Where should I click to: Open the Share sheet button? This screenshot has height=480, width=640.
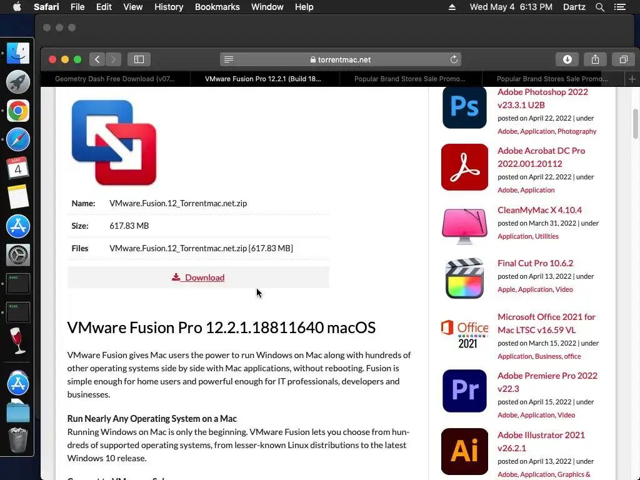[595, 59]
